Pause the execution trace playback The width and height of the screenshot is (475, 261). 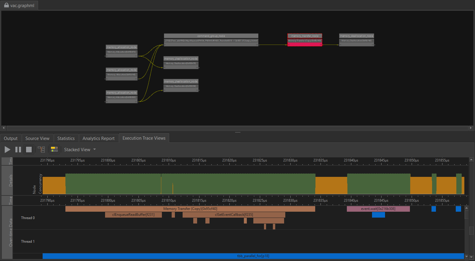18,150
